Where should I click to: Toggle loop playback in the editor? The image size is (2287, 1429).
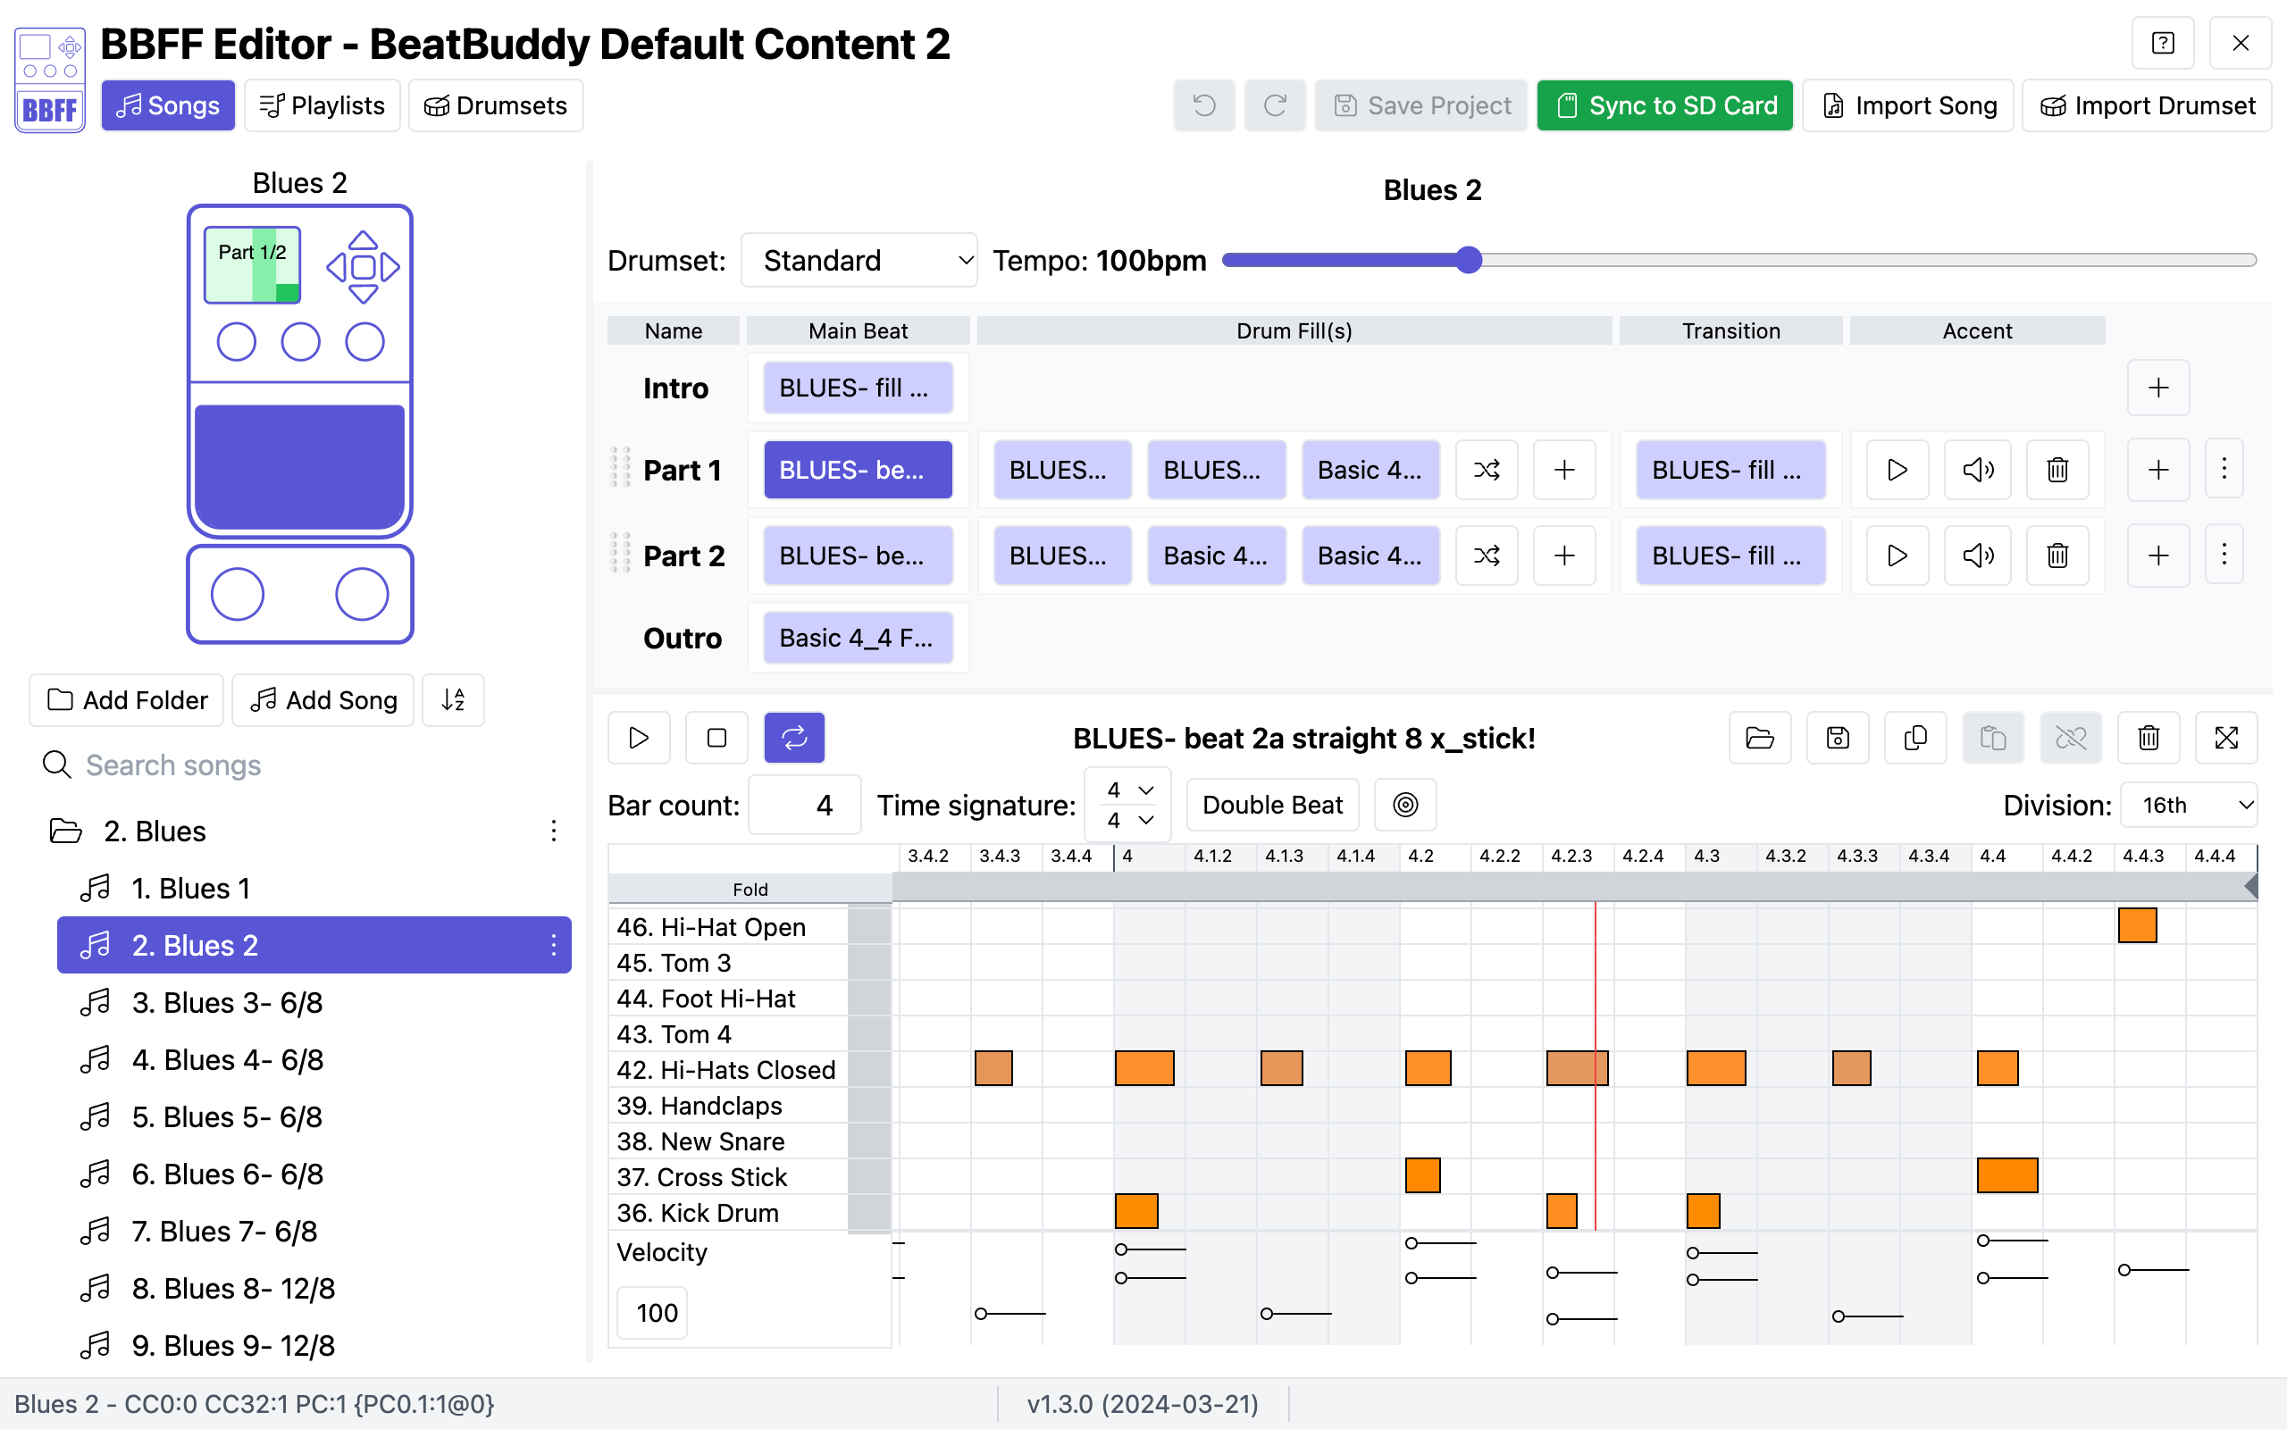point(794,737)
